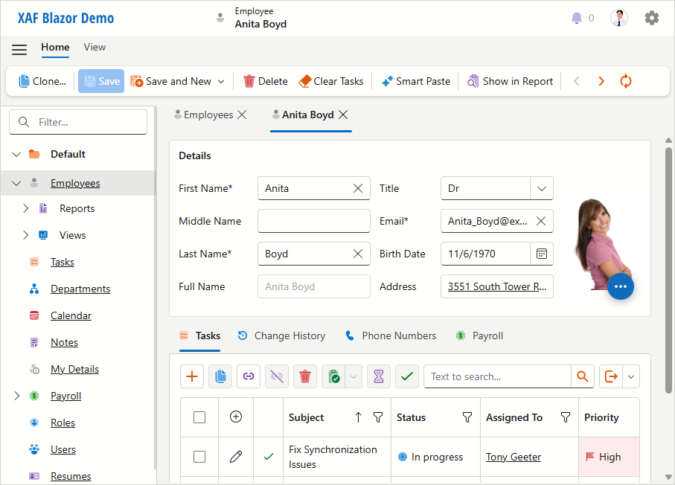Clone the selected task in grid toolbar
This screenshot has width=675, height=485.
coord(220,376)
